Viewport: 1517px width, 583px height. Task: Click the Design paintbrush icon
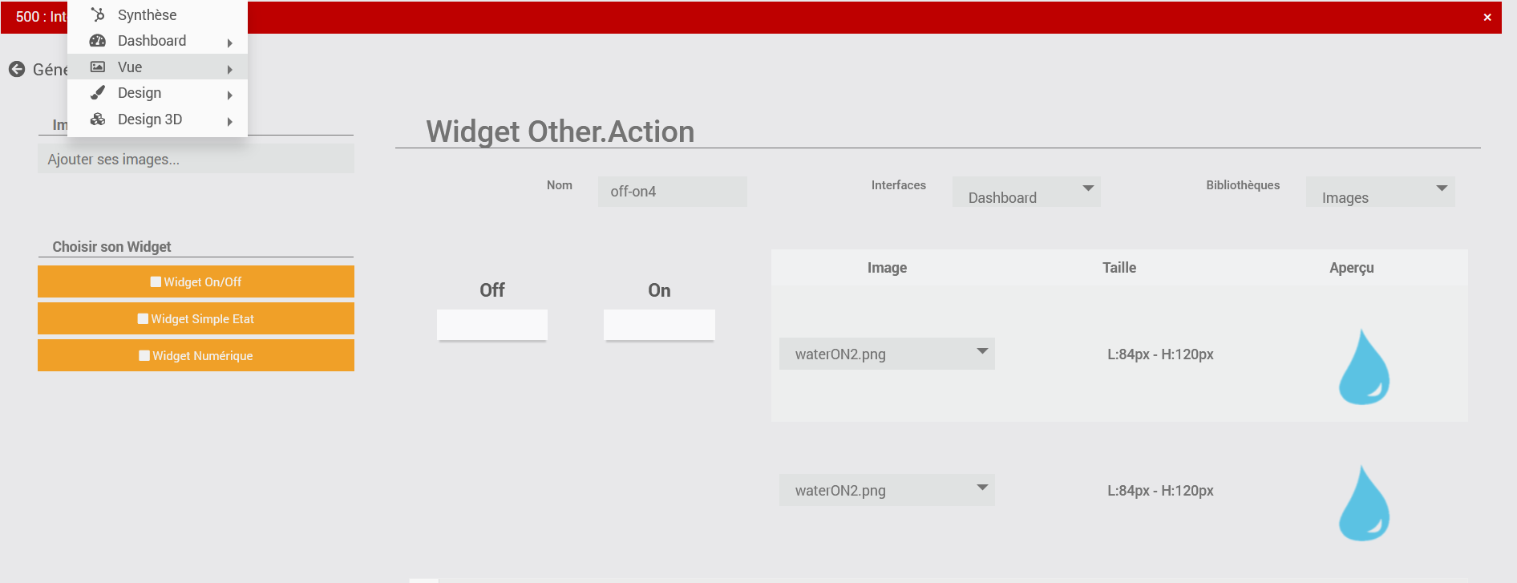(x=98, y=93)
